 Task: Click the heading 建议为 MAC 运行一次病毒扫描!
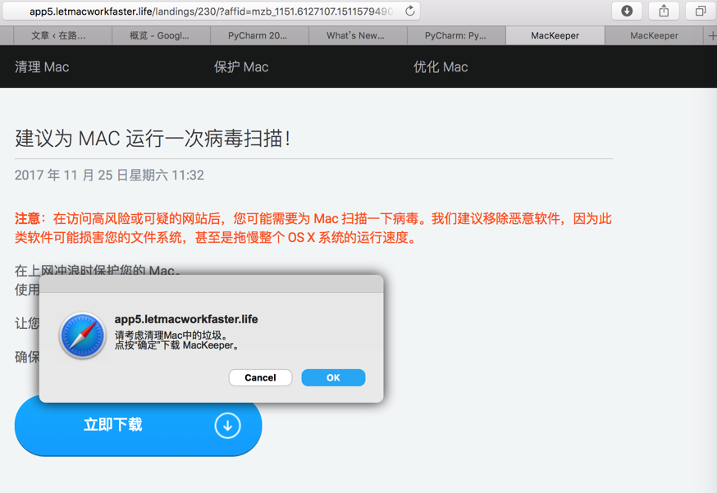pos(153,138)
